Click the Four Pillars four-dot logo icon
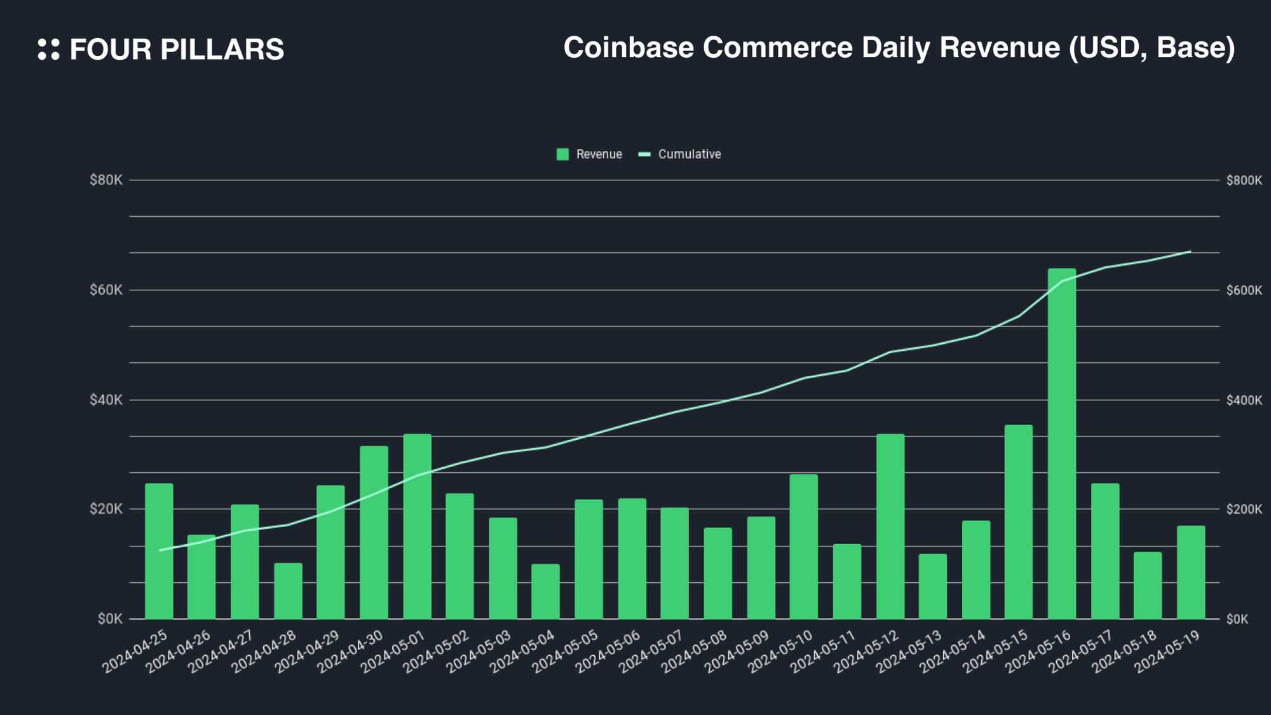This screenshot has width=1271, height=715. click(x=49, y=49)
